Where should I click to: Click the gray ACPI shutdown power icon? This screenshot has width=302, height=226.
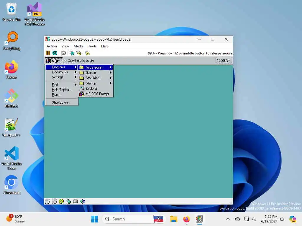pos(63,53)
